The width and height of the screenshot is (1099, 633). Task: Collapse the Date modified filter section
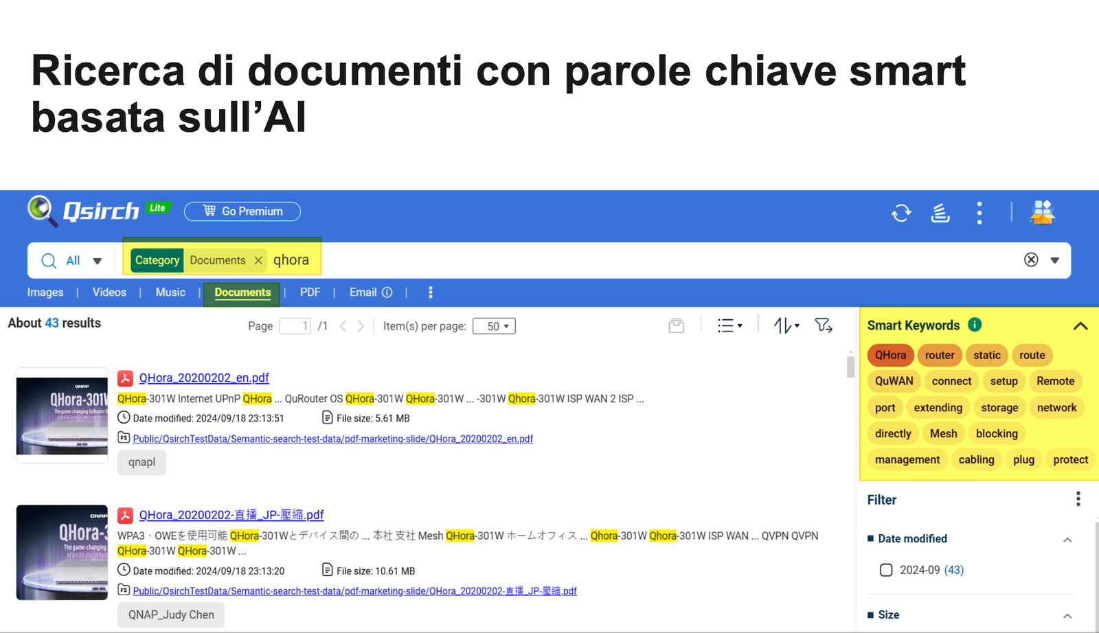point(1067,540)
